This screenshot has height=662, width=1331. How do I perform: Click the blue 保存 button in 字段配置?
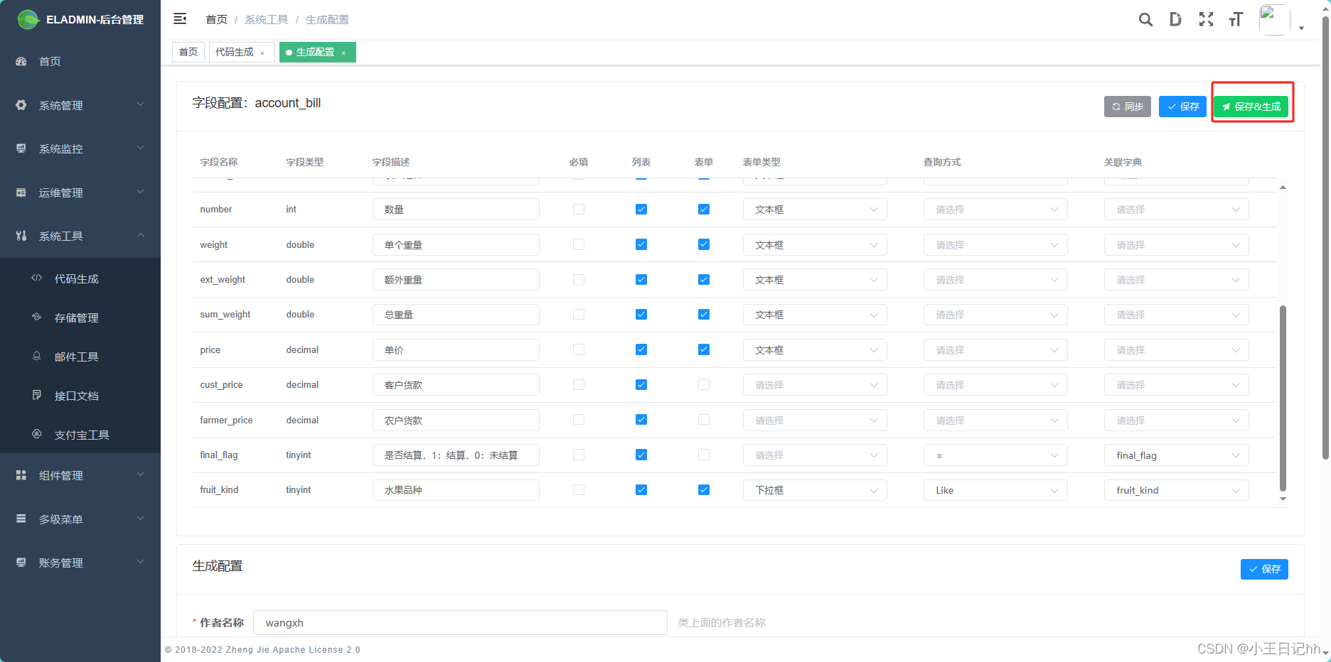point(1182,107)
